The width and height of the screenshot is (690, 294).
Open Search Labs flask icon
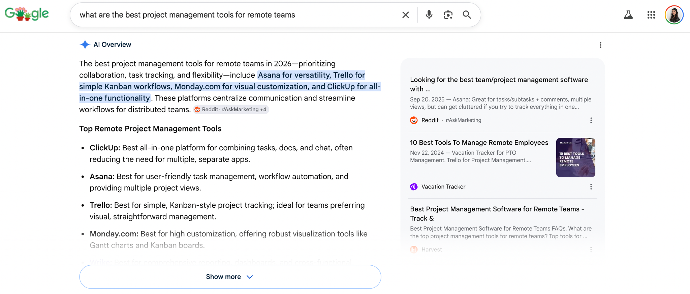pyautogui.click(x=628, y=15)
